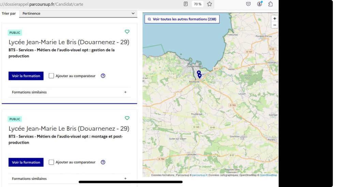This screenshot has height=187, width=341.
Task: Click the PUBLIC badge on the first card
Action: (15, 33)
